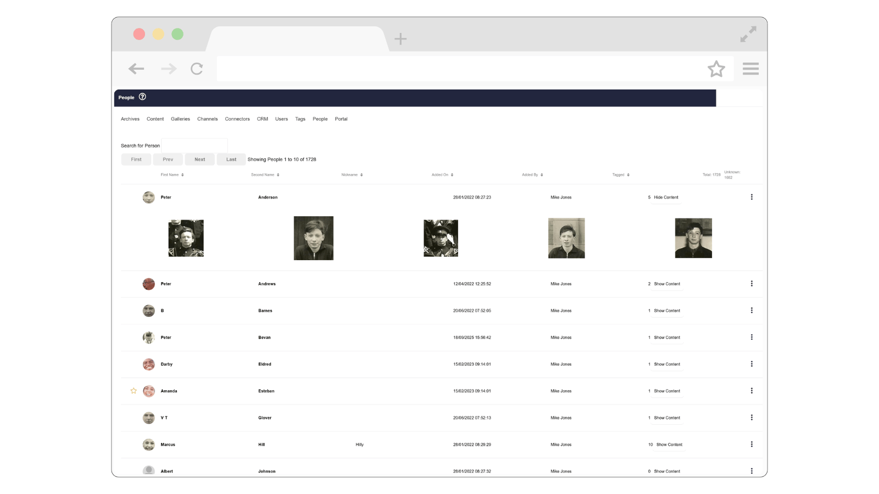Jump to the Last page of results
The height and width of the screenshot is (494, 879).
(231, 159)
